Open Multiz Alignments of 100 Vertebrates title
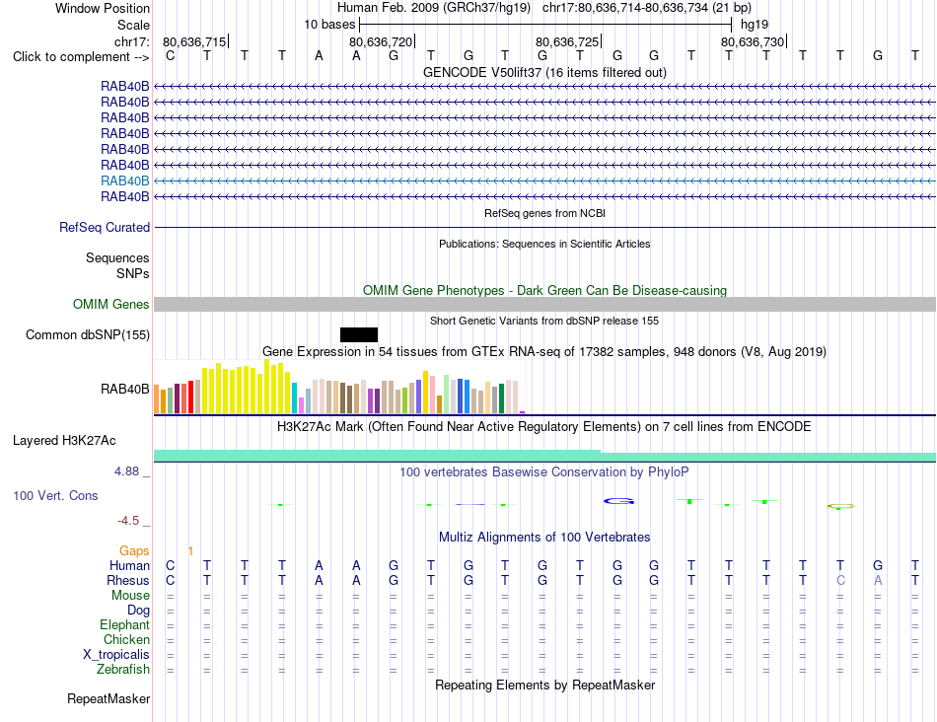937x722 pixels. [x=544, y=537]
